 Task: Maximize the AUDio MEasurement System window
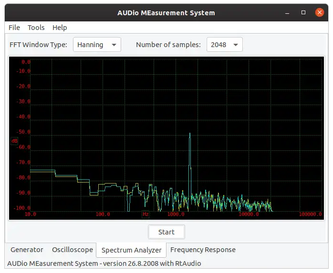303,12
